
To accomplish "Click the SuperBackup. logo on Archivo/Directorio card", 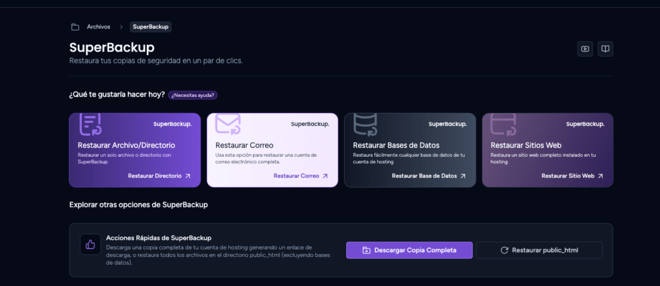I will (x=173, y=124).
